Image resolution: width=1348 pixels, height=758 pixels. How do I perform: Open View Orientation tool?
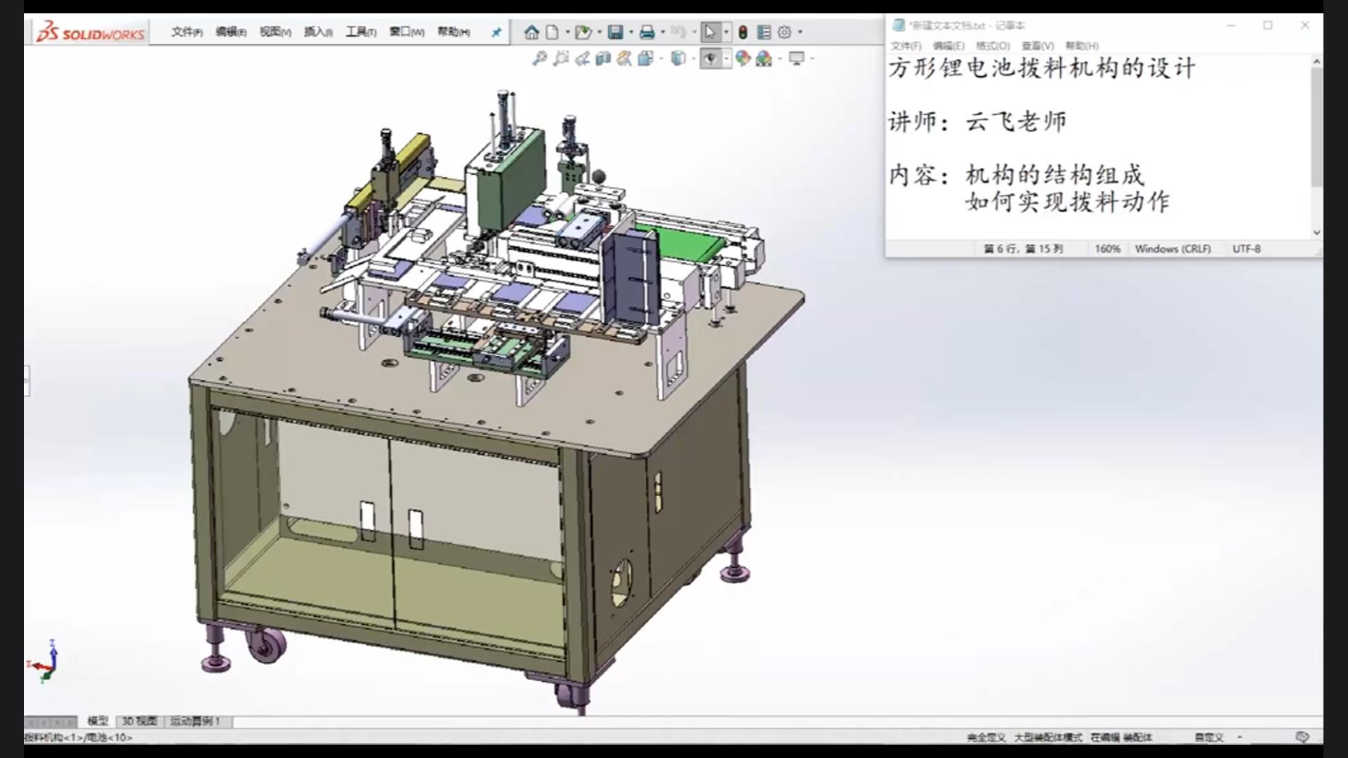(645, 59)
